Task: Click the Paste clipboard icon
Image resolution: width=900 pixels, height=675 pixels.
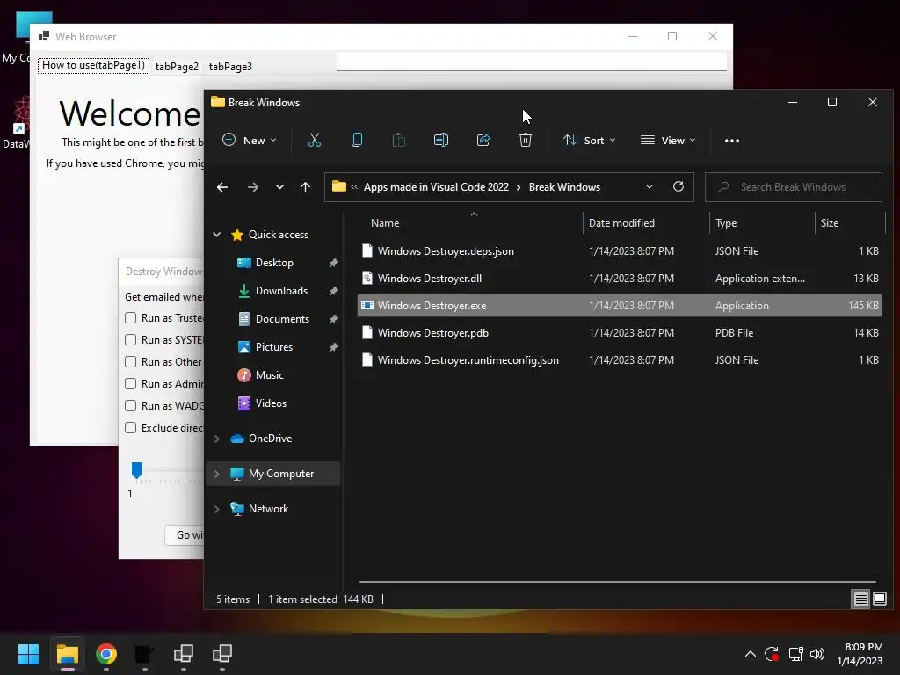Action: tap(399, 140)
